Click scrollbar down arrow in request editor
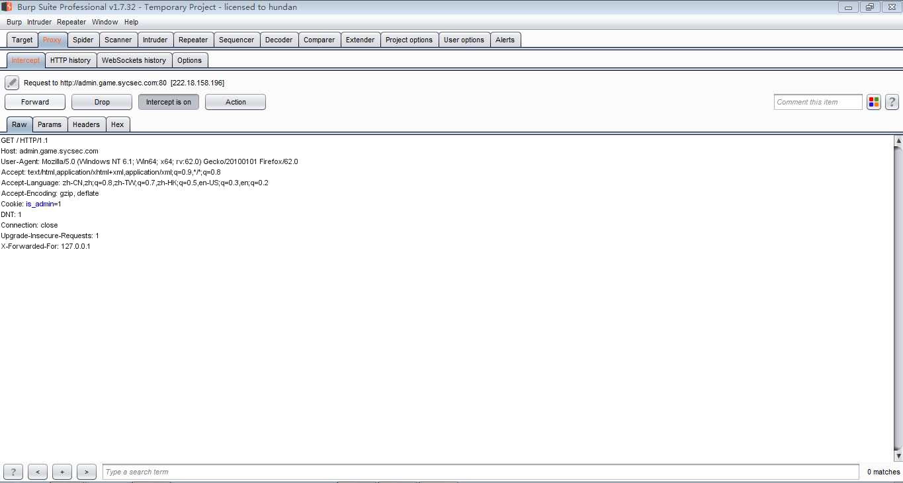 click(898, 457)
